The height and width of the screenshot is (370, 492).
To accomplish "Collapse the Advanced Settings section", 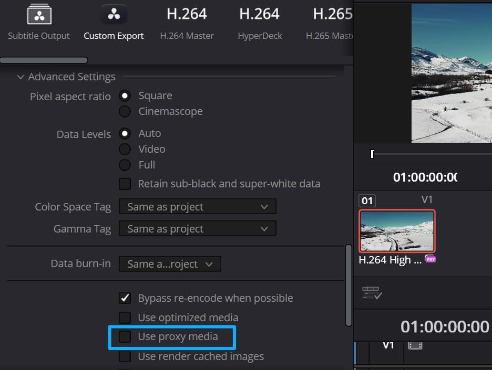I will [21, 77].
